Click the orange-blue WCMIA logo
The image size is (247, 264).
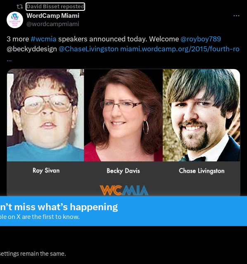coord(124,190)
